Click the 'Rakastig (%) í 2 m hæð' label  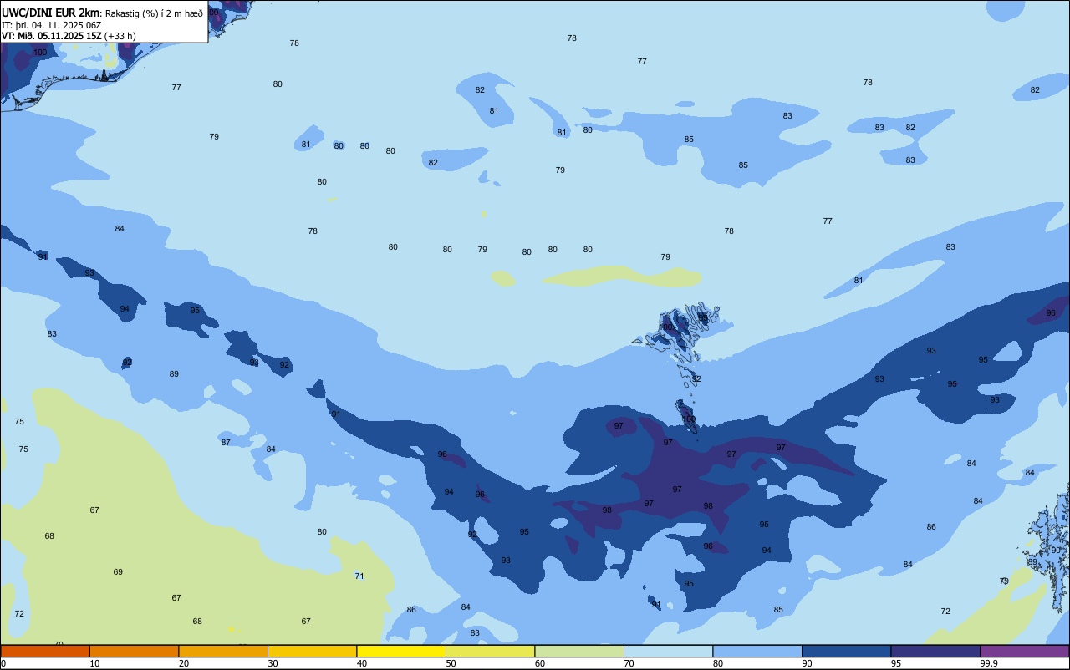click(154, 13)
